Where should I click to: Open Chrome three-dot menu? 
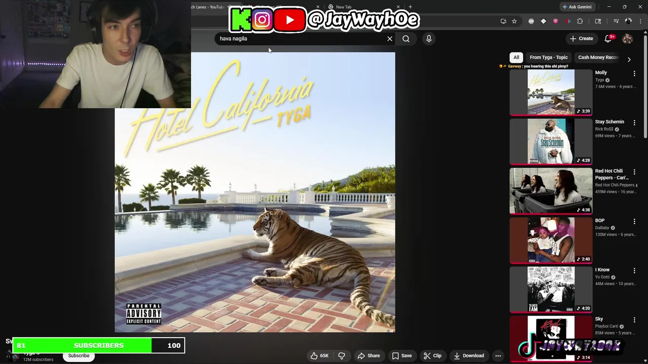[640, 21]
